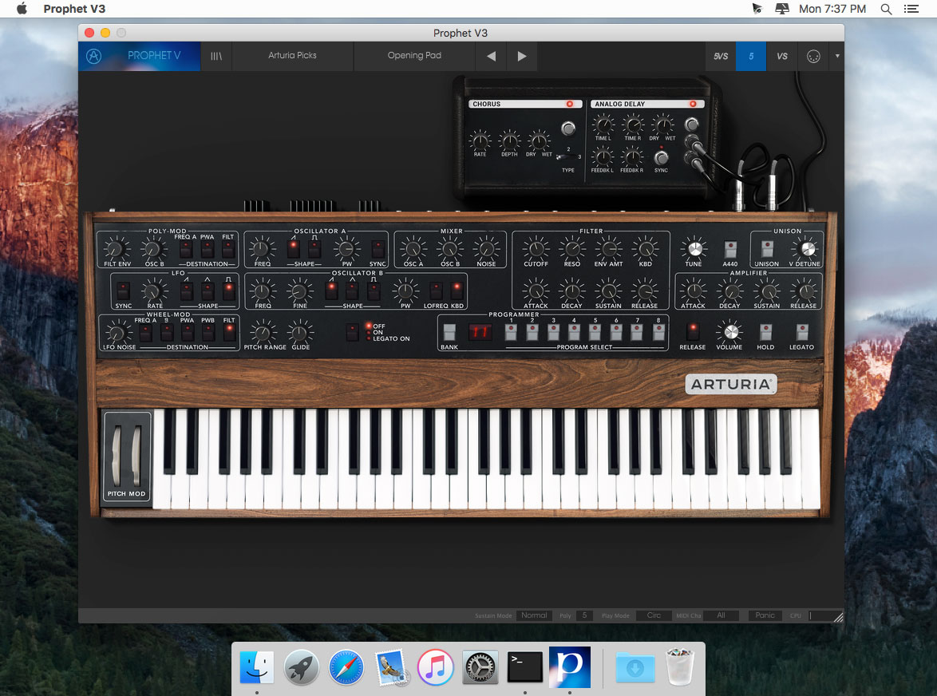Click the V DETUNE knob
This screenshot has height=696, width=937.
click(x=808, y=248)
